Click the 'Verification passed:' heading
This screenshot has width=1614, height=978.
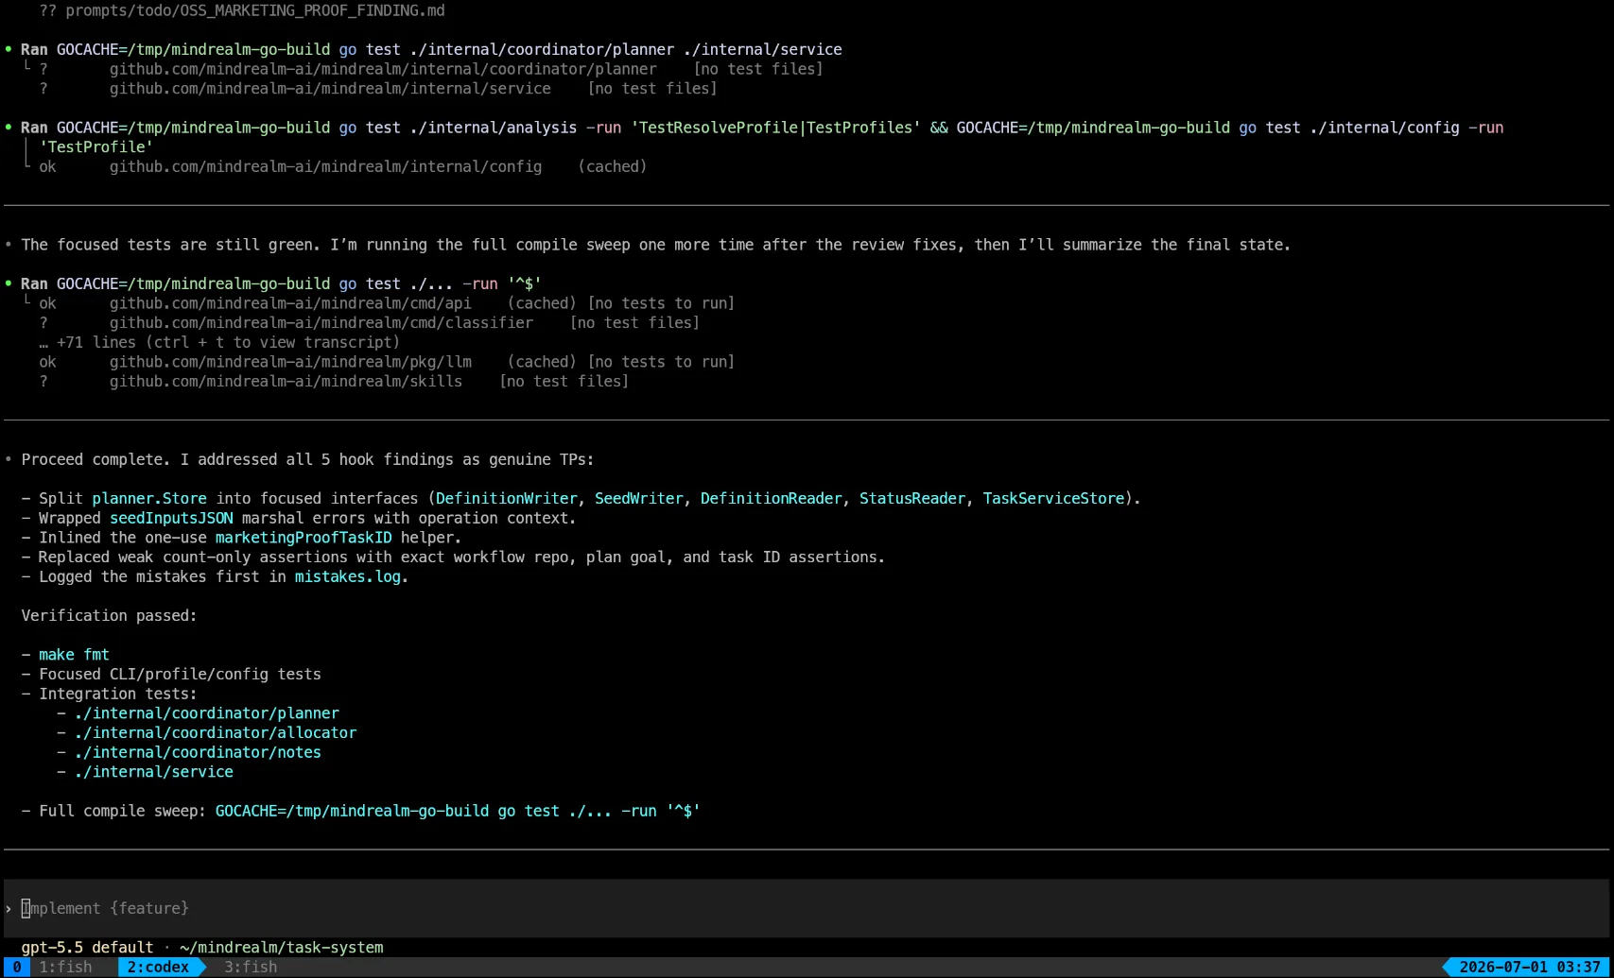(x=109, y=615)
